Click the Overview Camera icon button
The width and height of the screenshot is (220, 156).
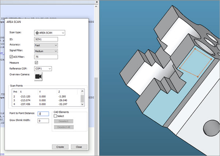38,76
